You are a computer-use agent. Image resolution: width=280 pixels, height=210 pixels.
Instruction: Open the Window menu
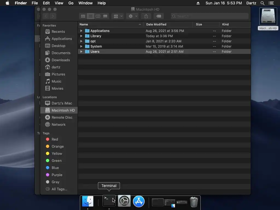click(x=86, y=3)
